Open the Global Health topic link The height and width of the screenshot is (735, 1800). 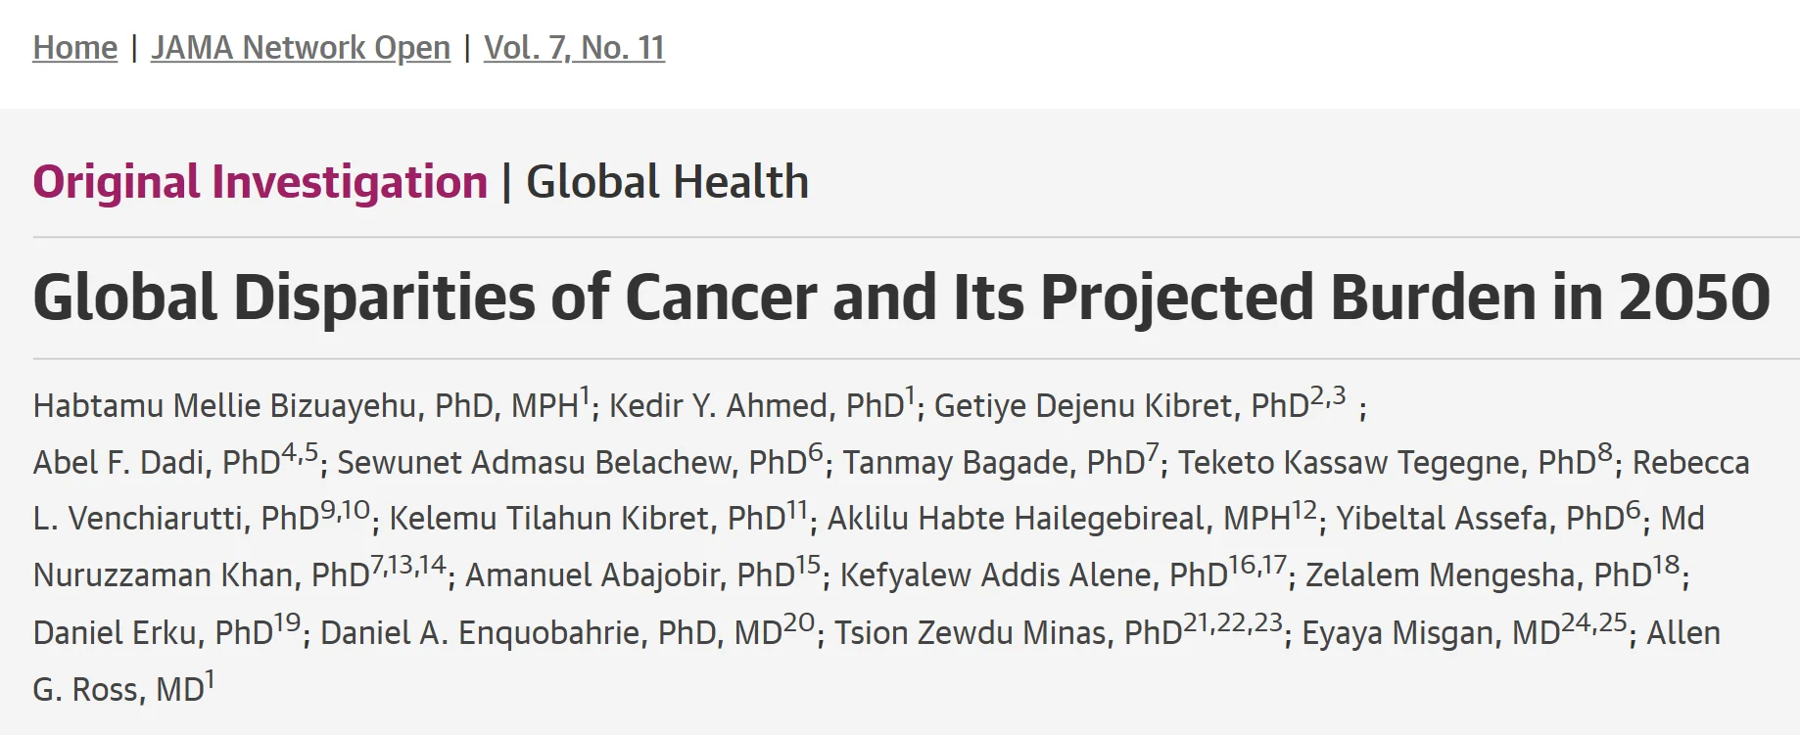click(666, 180)
